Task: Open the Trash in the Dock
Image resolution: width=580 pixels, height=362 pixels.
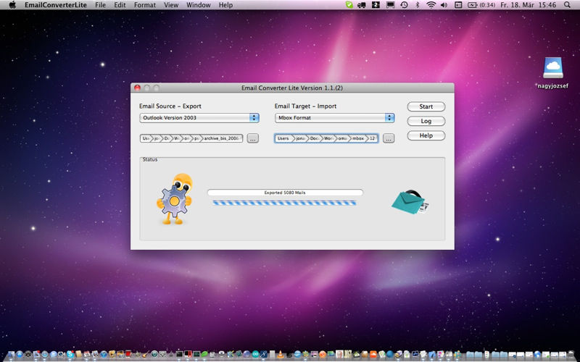Action: click(571, 355)
